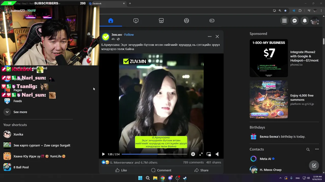Search contacts with magnifier icon
This screenshot has height=182, width=325.
[308, 149]
